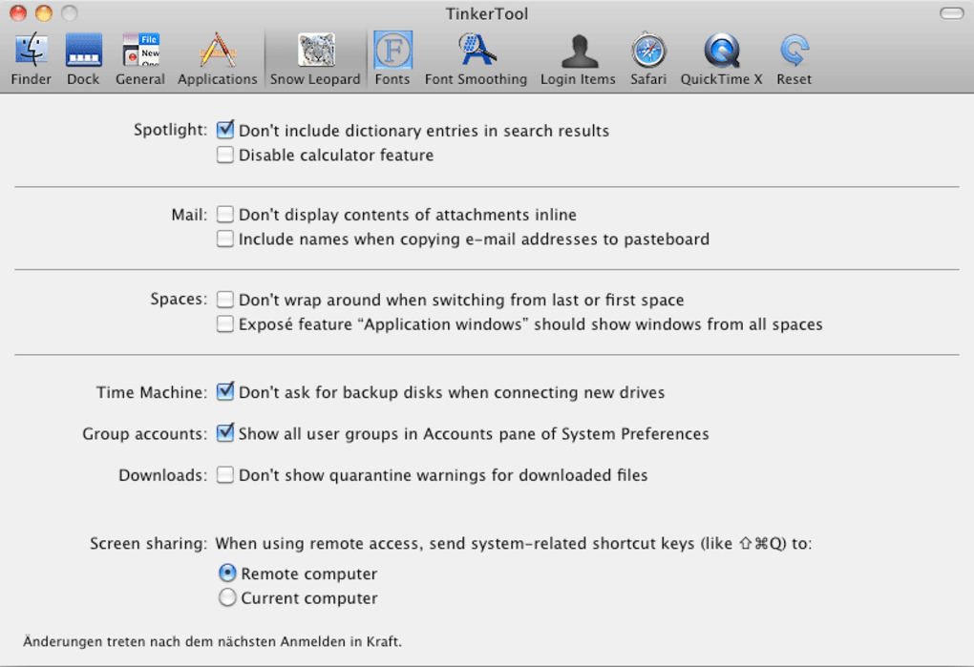
Task: Check Don't wrap around when switching spaces
Action: [x=224, y=300]
